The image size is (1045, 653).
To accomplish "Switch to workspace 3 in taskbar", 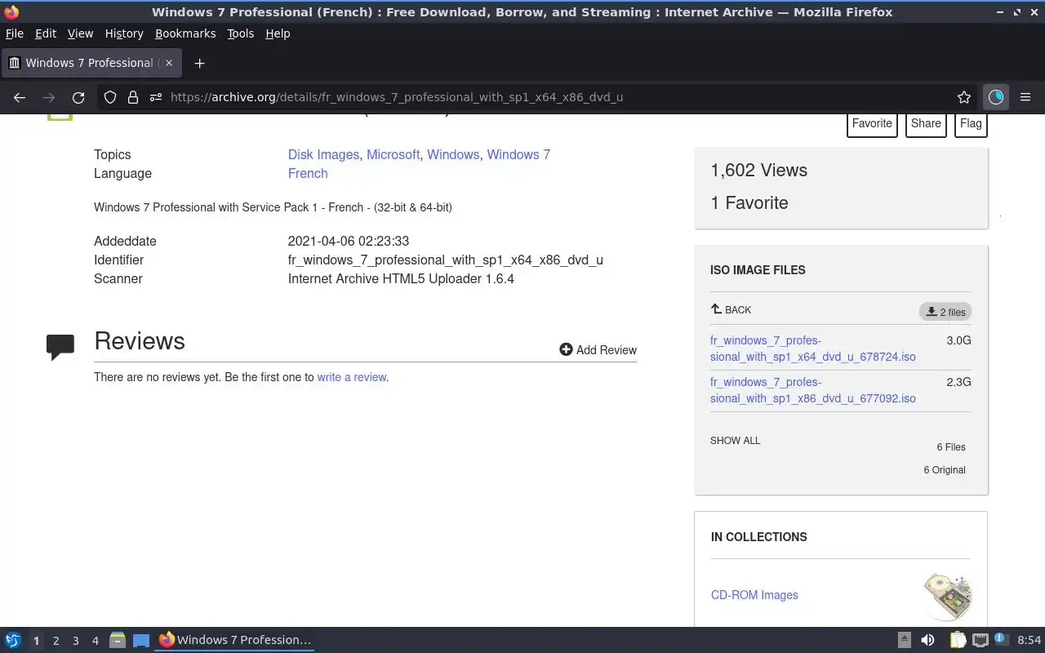I will click(75, 641).
